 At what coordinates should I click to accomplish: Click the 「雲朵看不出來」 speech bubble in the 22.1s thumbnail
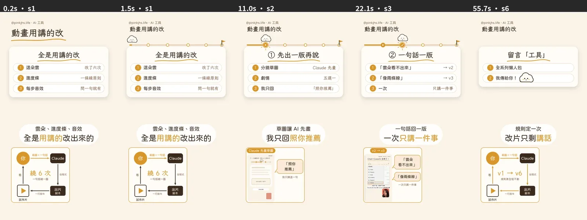pos(407,162)
